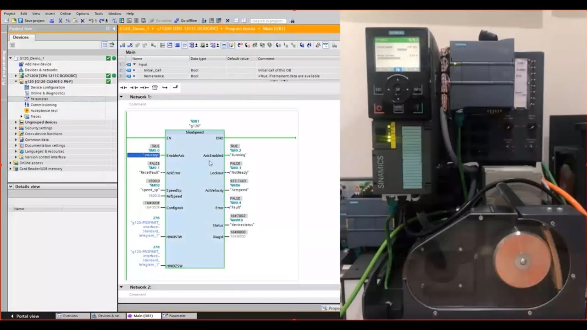Image resolution: width=587 pixels, height=330 pixels.
Task: Click the close branch icon
Action: coord(175,87)
